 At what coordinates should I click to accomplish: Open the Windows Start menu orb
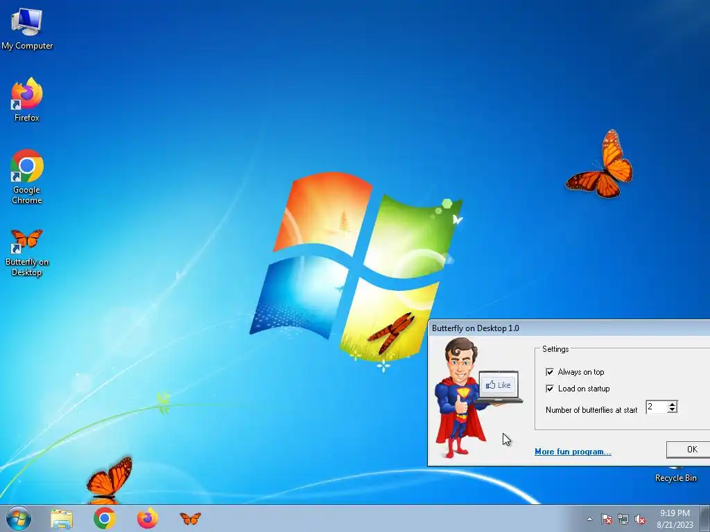(x=19, y=518)
